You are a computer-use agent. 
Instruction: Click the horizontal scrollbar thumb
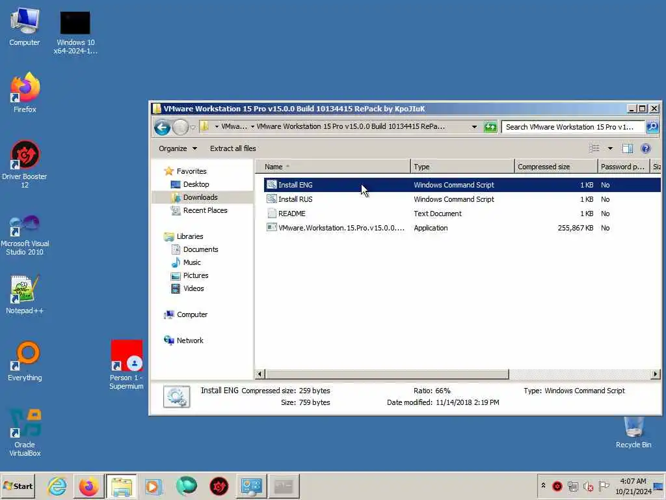386,374
